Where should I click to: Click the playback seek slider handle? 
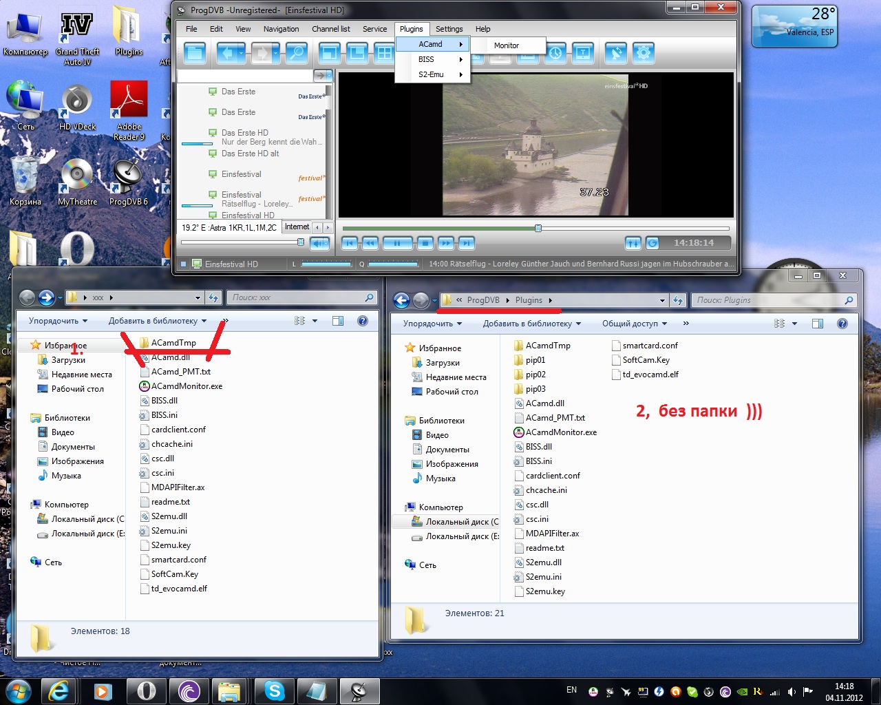pos(538,228)
